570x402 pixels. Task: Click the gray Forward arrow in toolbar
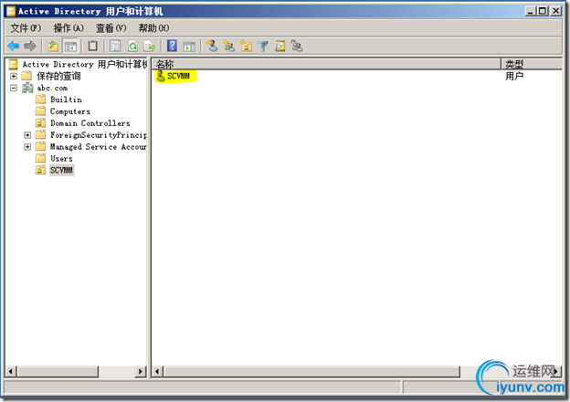pyautogui.click(x=30, y=47)
